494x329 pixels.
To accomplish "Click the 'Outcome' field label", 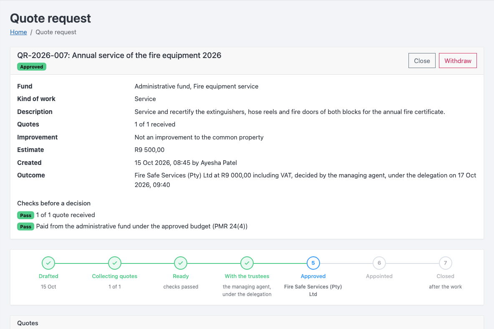I will [x=31, y=175].
